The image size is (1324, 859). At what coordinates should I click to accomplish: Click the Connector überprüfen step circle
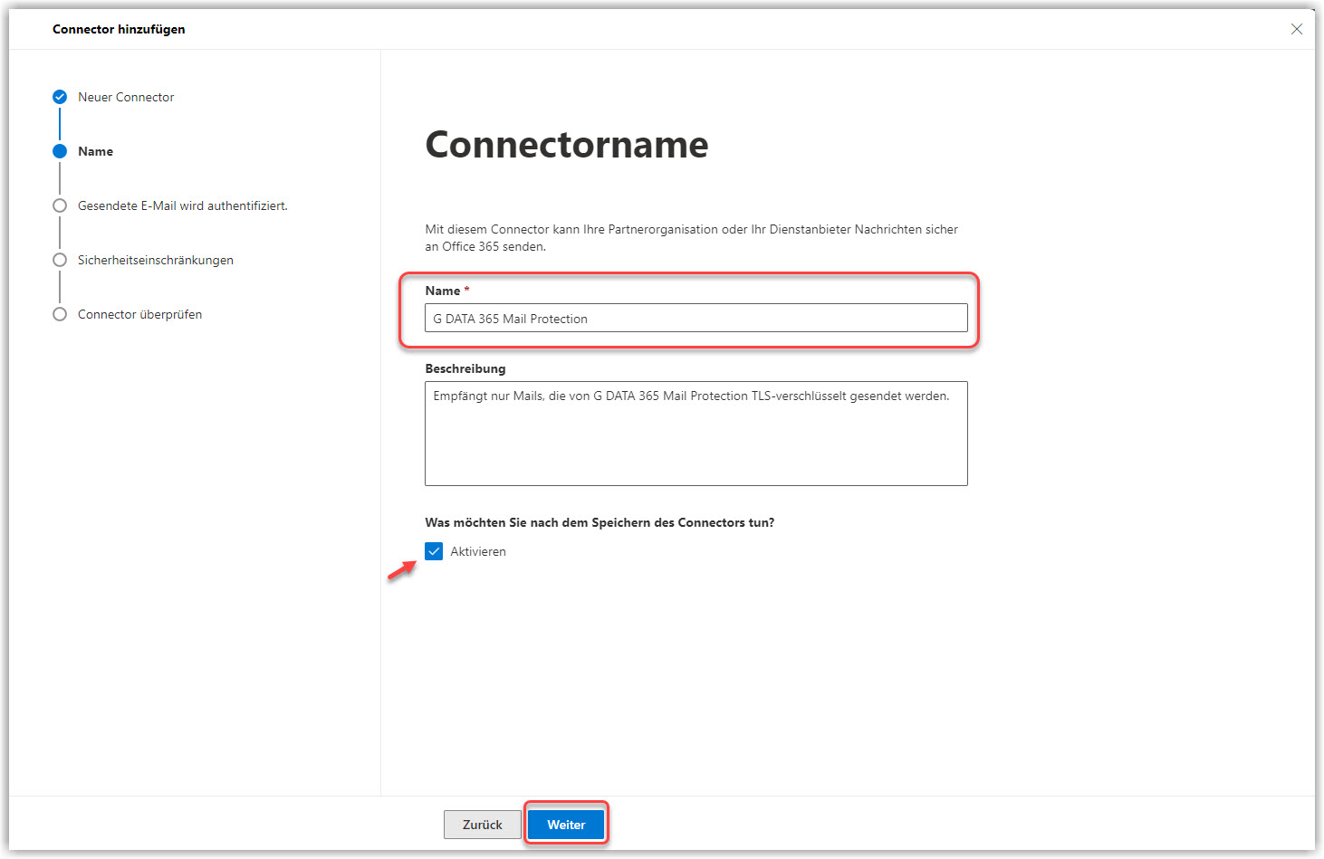coord(60,314)
